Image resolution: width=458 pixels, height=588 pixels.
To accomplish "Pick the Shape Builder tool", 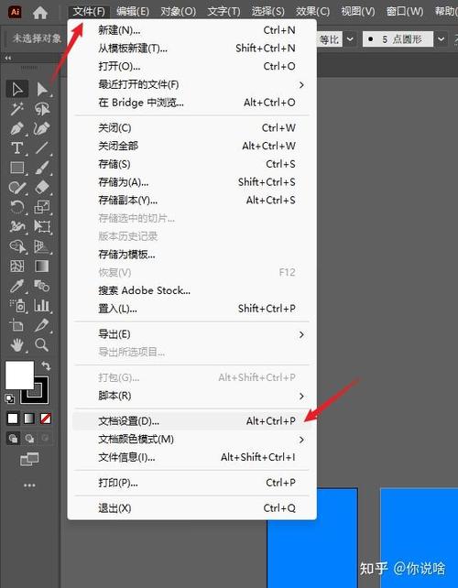I will (x=16, y=246).
